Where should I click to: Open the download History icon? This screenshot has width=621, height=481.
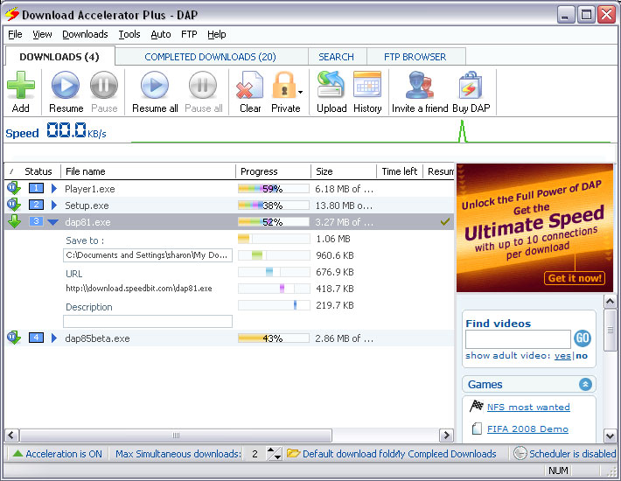[367, 87]
